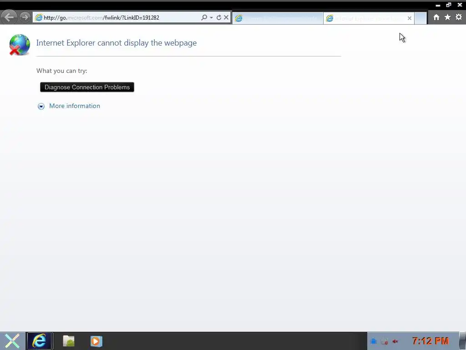Stop loading with address bar X icon

click(226, 18)
